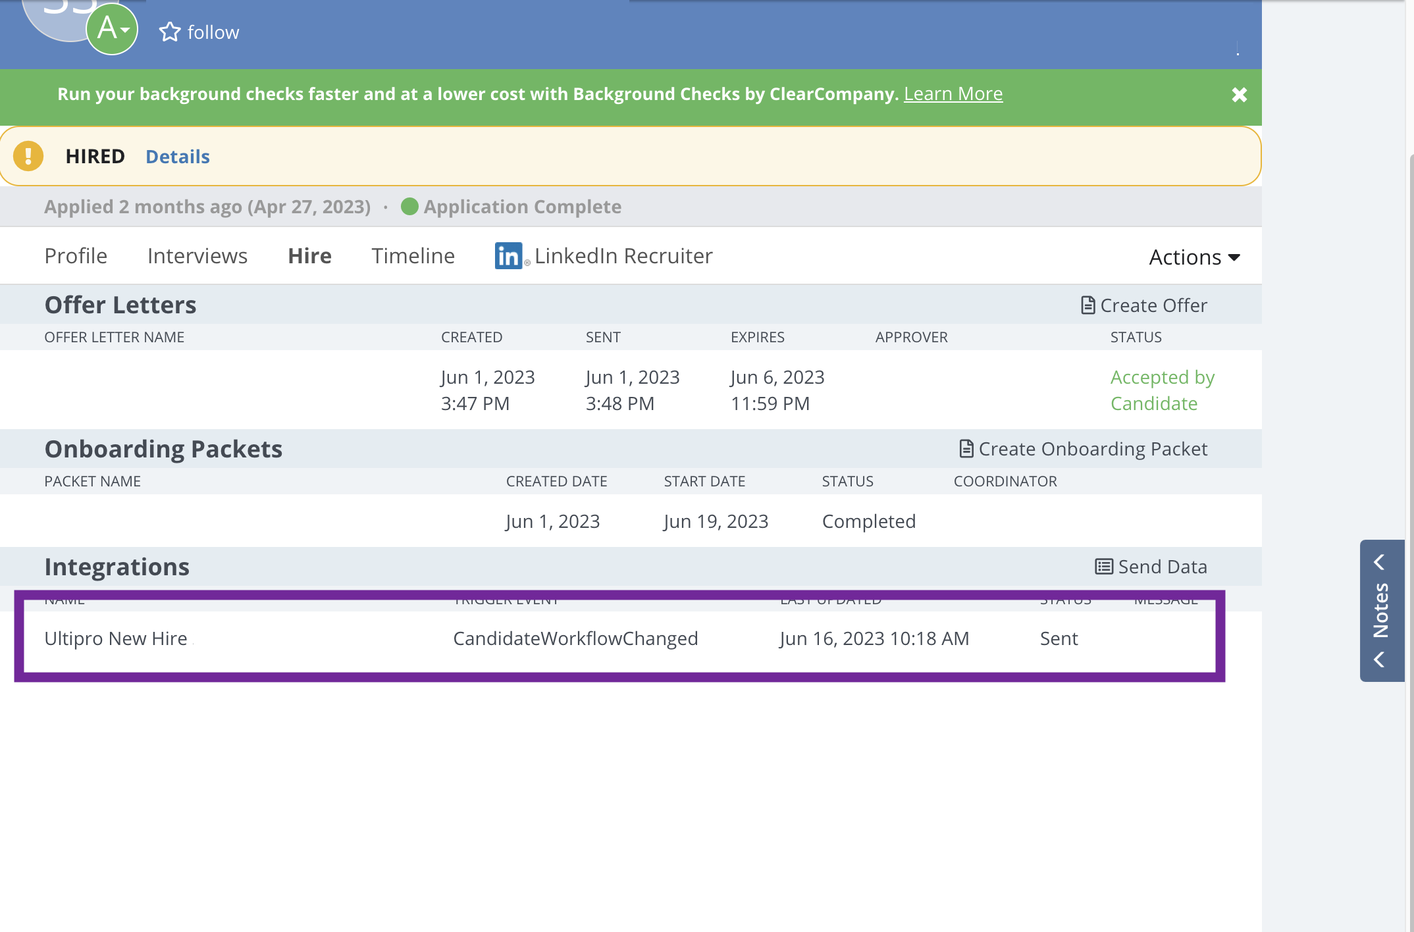Click the offer expires date Jun 6, 2023
The image size is (1414, 932).
(777, 377)
